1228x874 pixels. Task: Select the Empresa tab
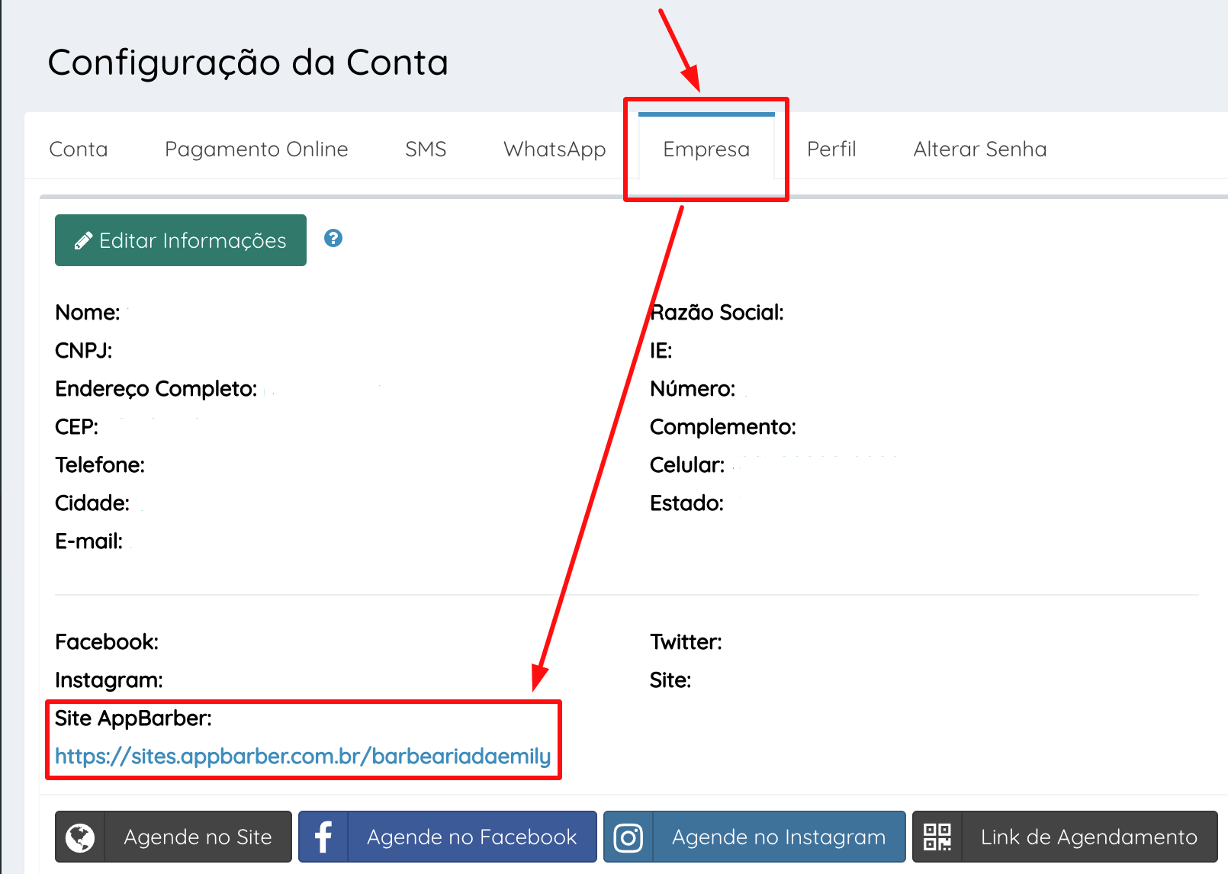point(706,149)
